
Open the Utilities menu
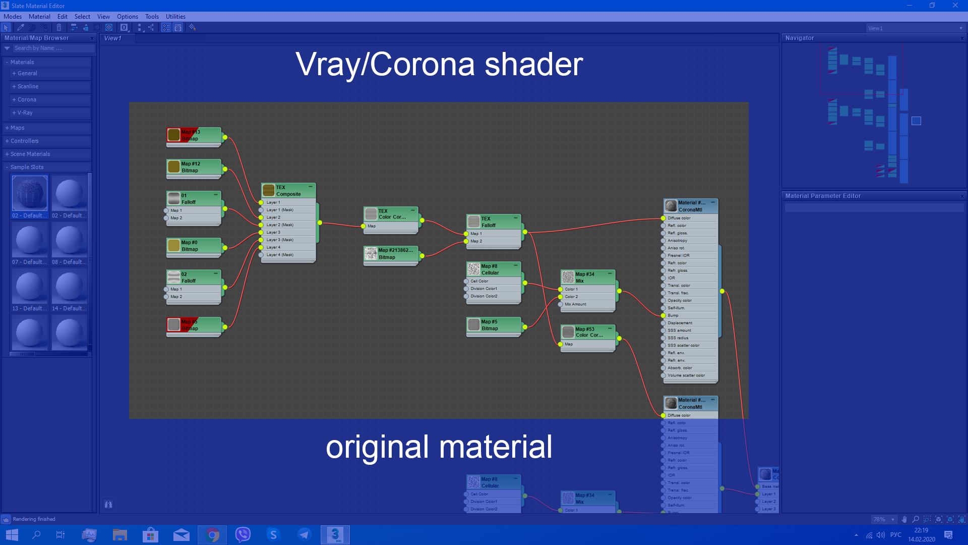pos(175,17)
